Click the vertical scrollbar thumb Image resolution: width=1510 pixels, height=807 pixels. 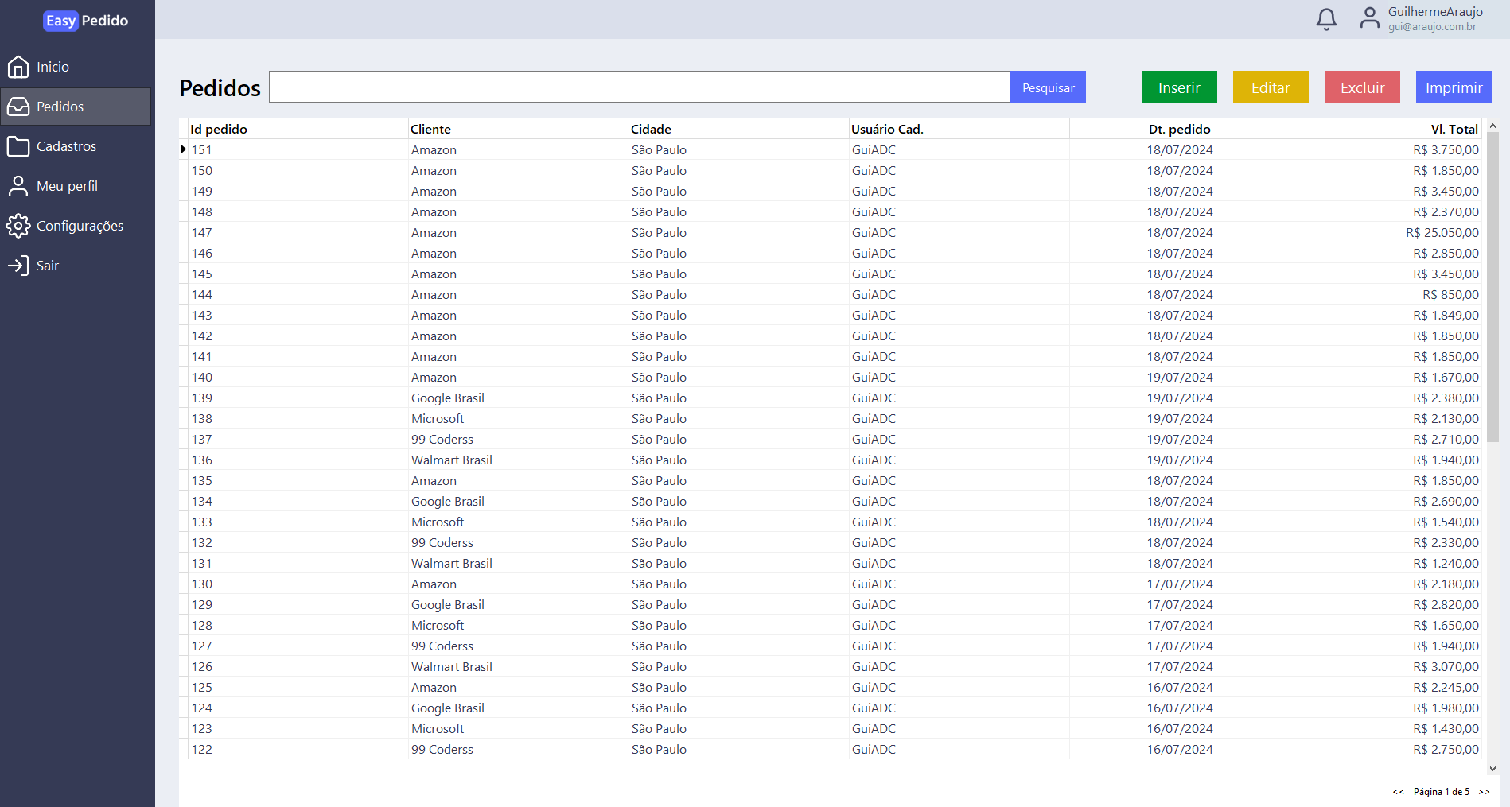pyautogui.click(x=1492, y=286)
